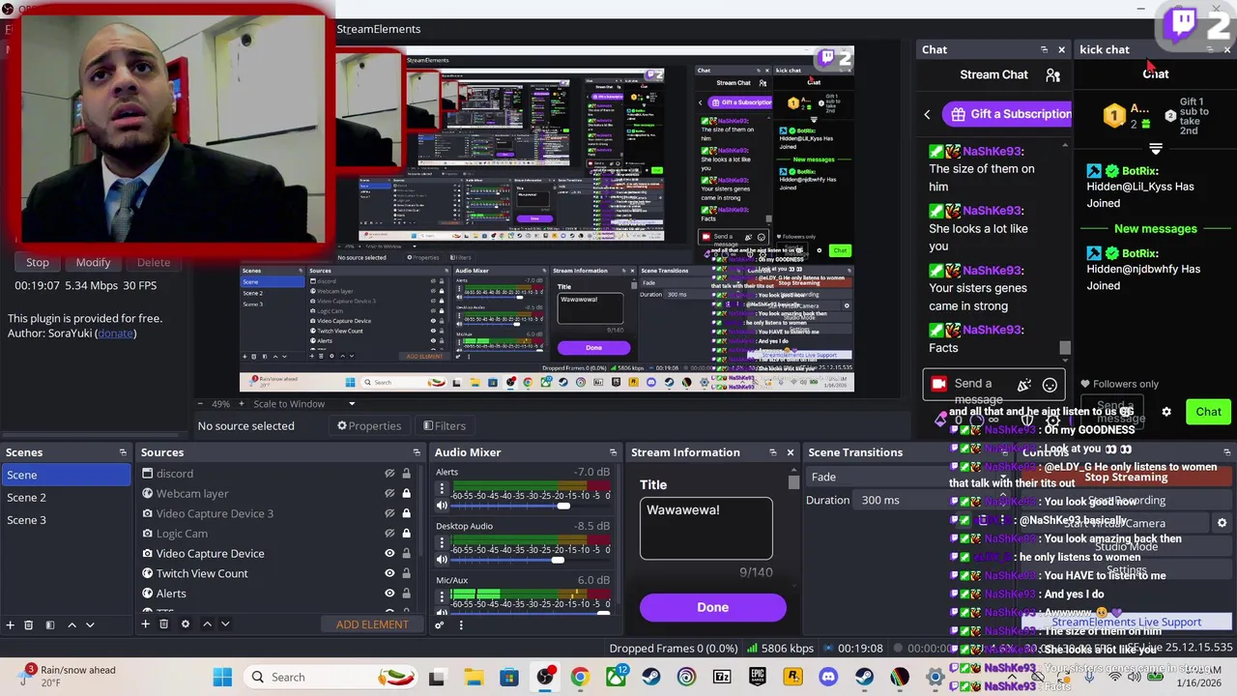Collapse kick chat leaderboard chevron

tap(1156, 149)
